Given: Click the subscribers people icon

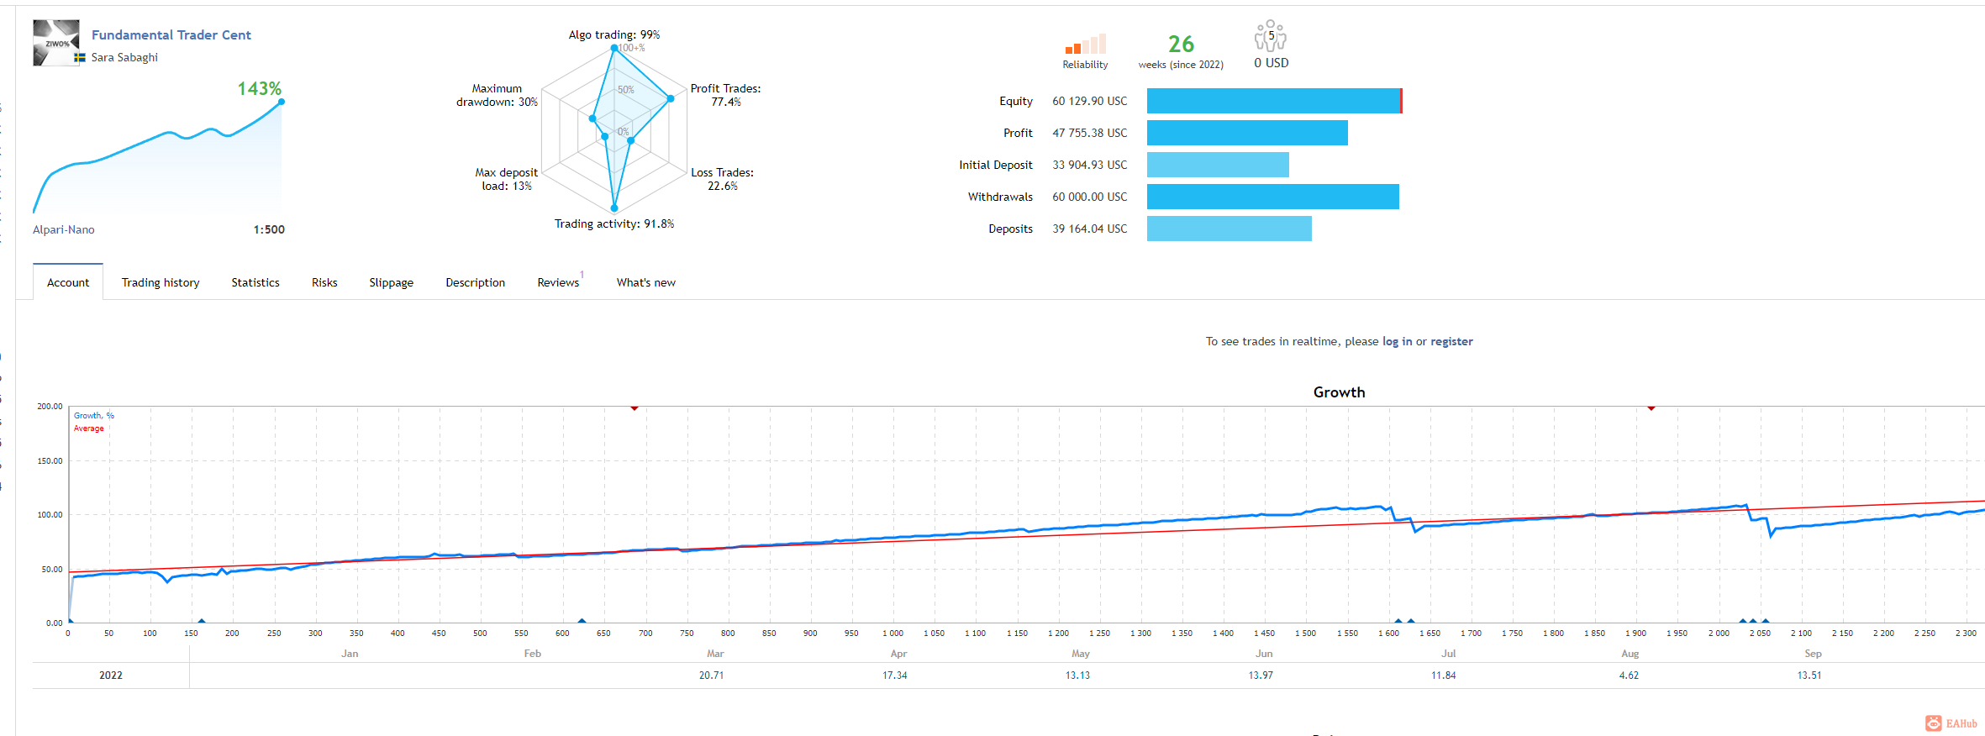Looking at the screenshot, I should tap(1271, 36).
